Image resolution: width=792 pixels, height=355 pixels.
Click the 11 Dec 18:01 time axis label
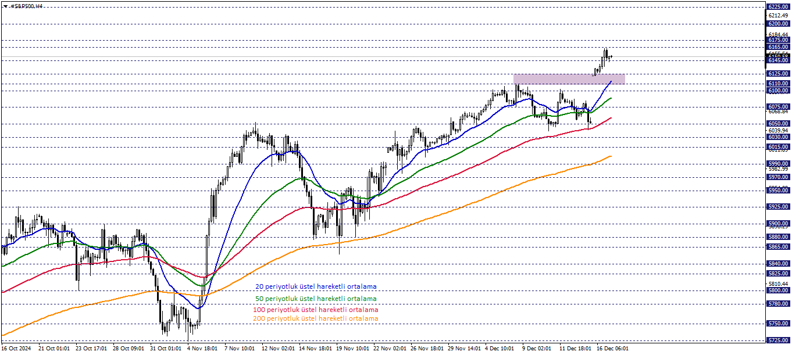pyautogui.click(x=575, y=349)
